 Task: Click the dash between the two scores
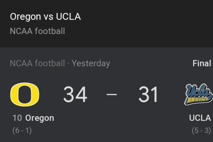(112, 94)
